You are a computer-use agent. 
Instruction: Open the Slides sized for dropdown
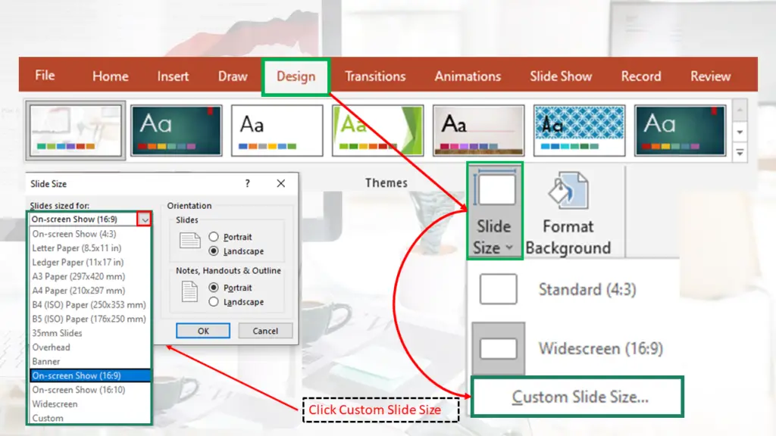(145, 219)
